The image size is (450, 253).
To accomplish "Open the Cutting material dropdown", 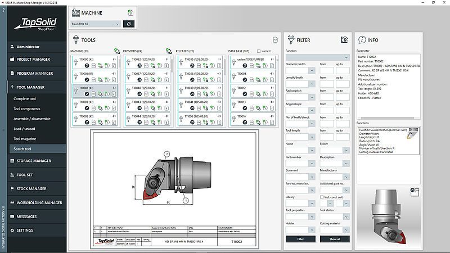I will [334, 229].
